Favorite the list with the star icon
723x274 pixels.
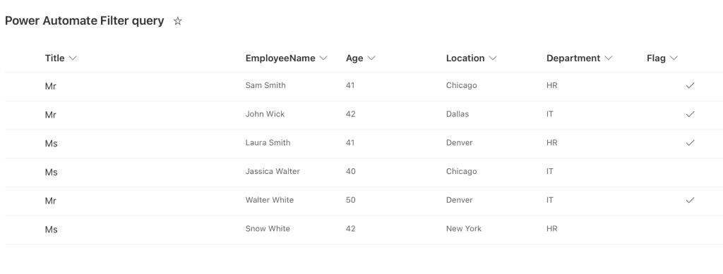(x=177, y=21)
